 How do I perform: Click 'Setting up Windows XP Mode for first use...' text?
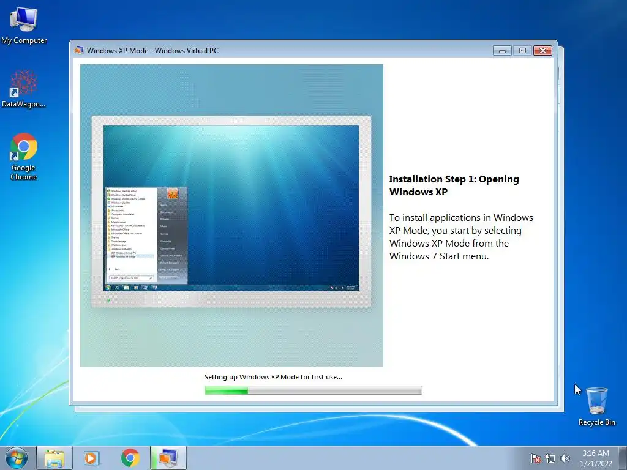pyautogui.click(x=273, y=377)
